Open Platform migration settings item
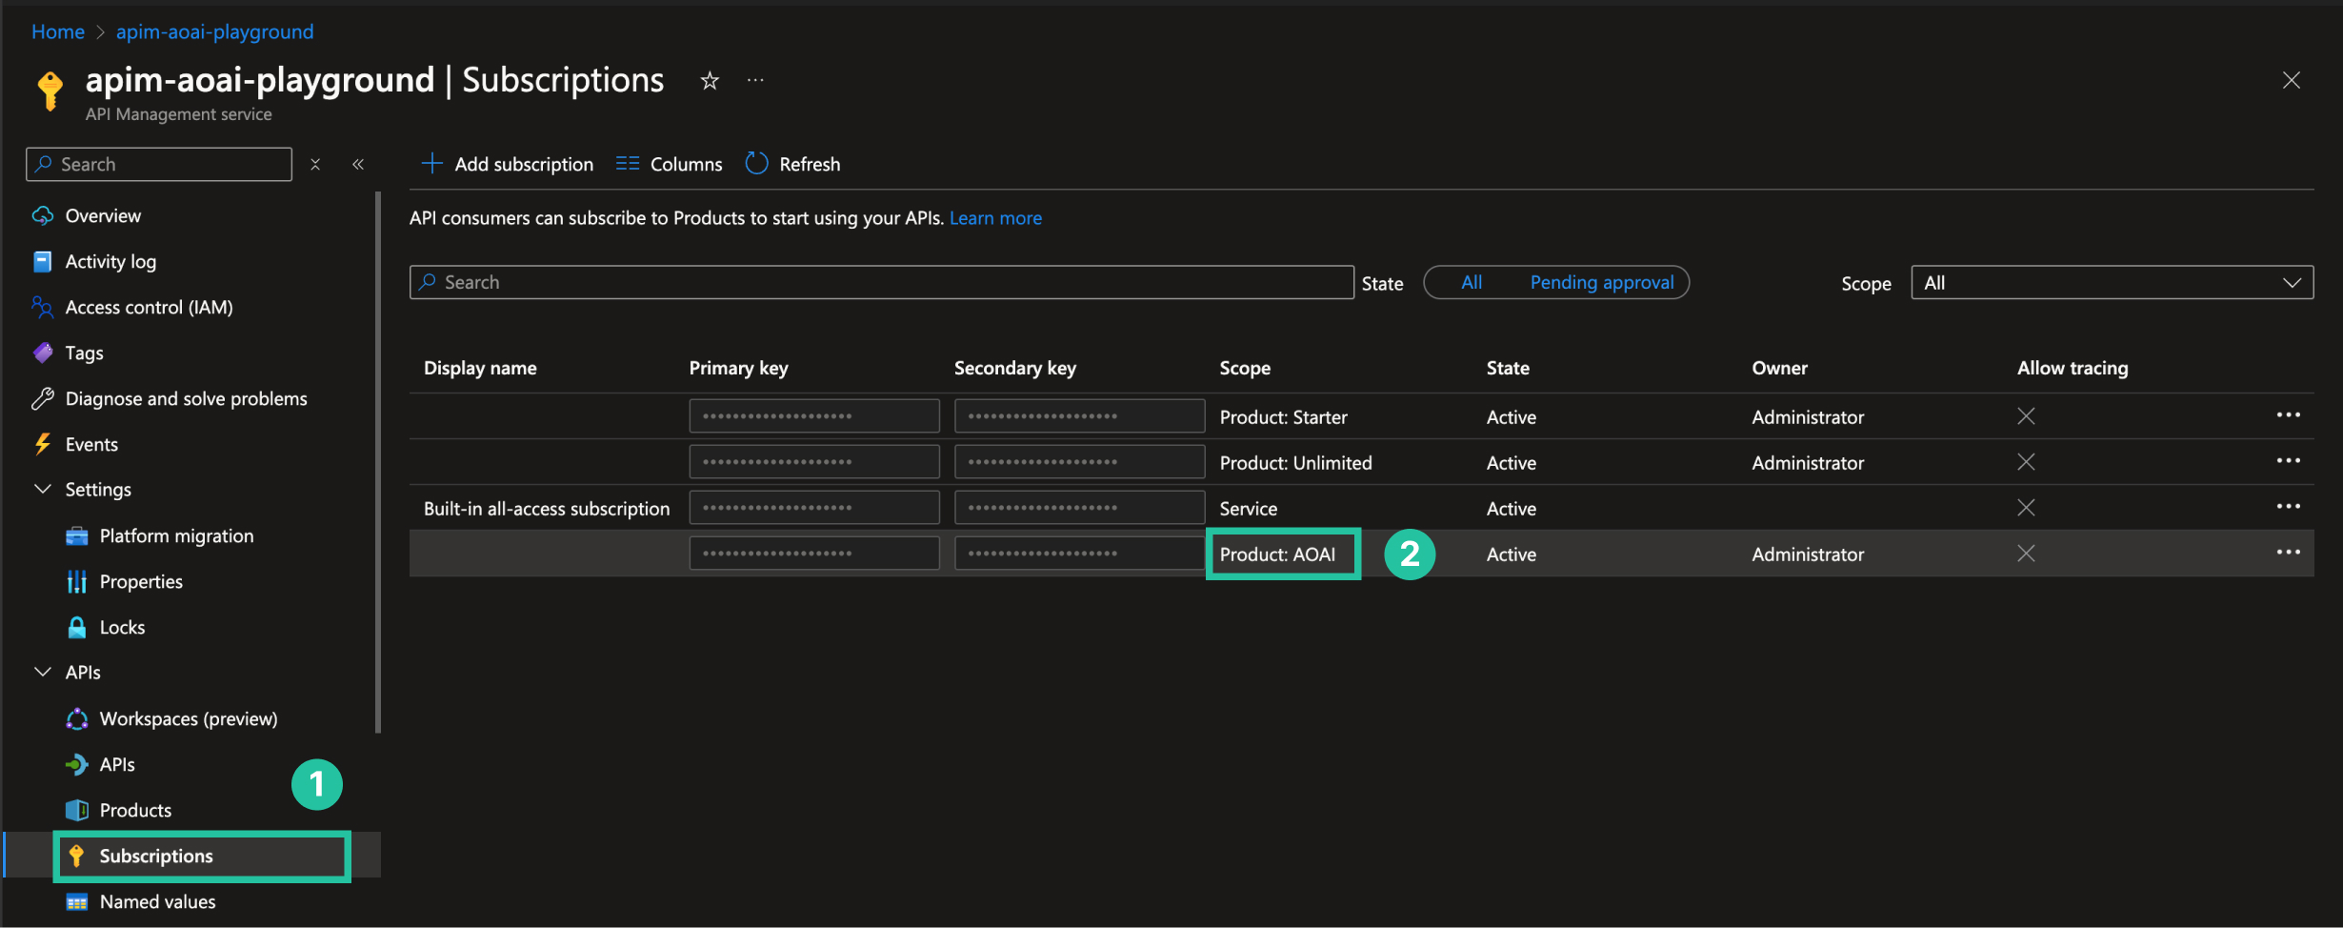The width and height of the screenshot is (2343, 928). [x=177, y=536]
